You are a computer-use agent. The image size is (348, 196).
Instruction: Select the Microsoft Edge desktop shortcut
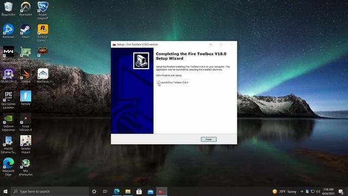8,167
